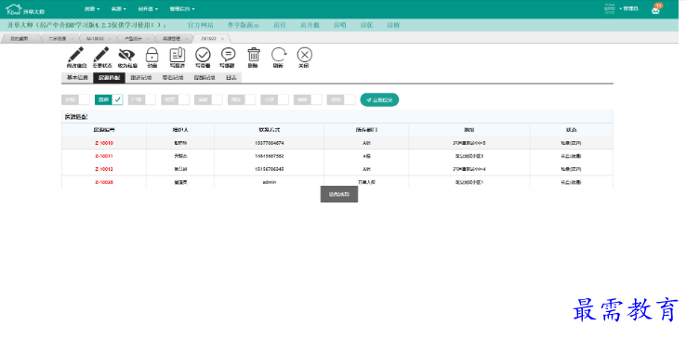The image size is (686, 339).
Task: Click phone number 15377884674
Action: (x=269, y=143)
